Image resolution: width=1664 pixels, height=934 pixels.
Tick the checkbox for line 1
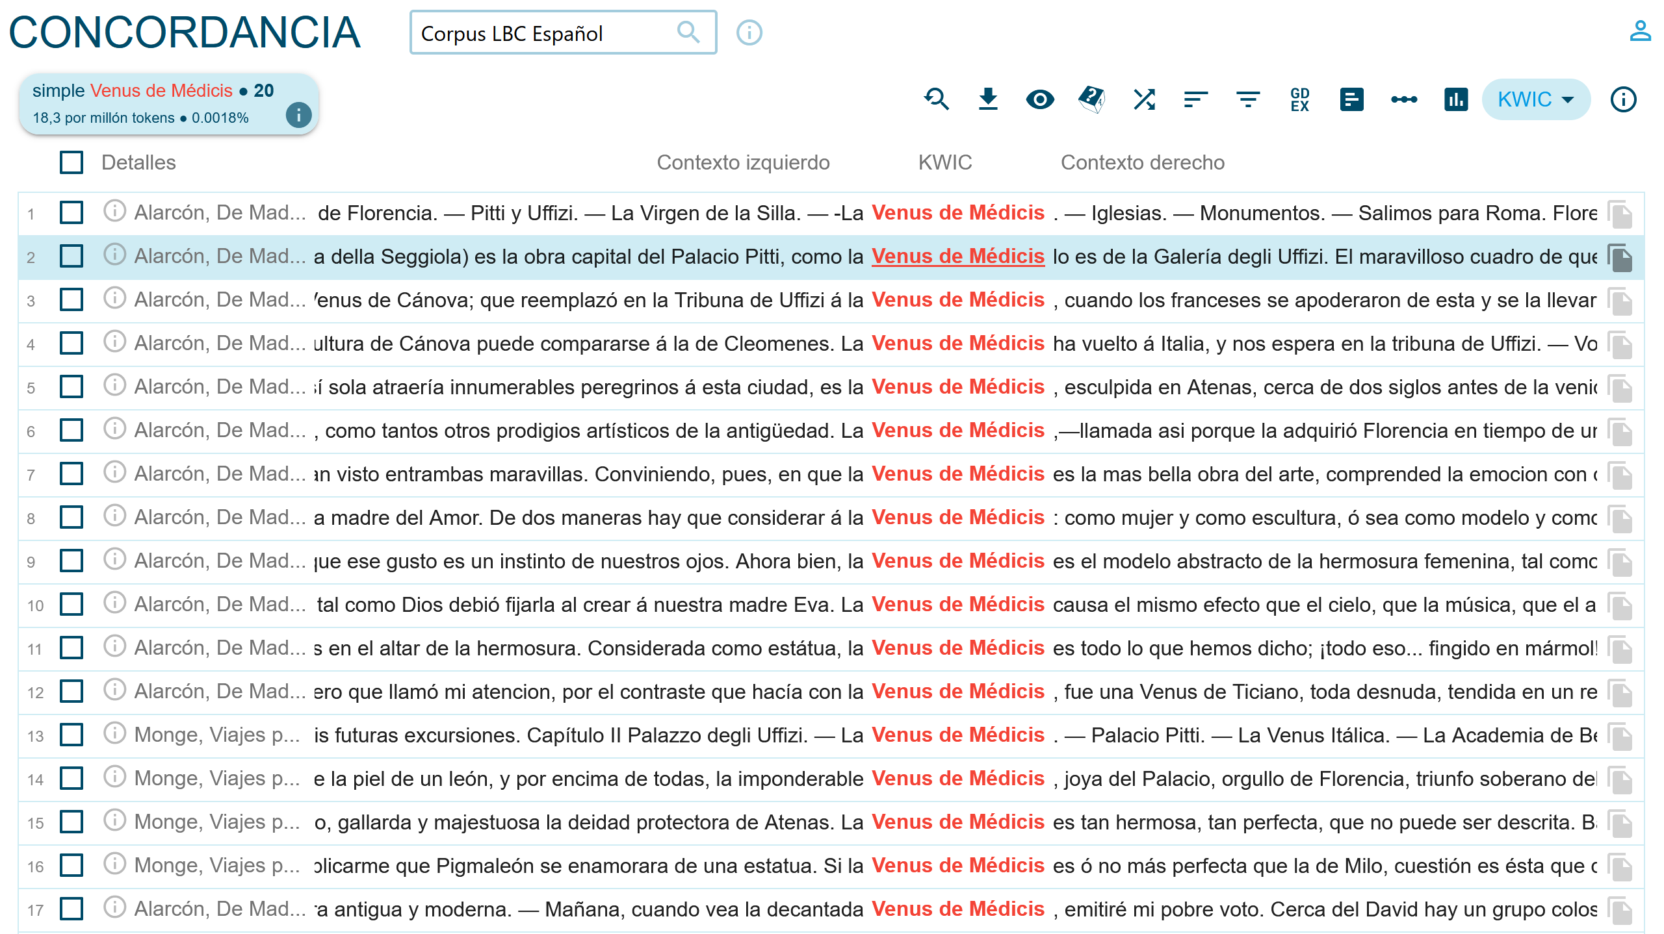tap(71, 212)
